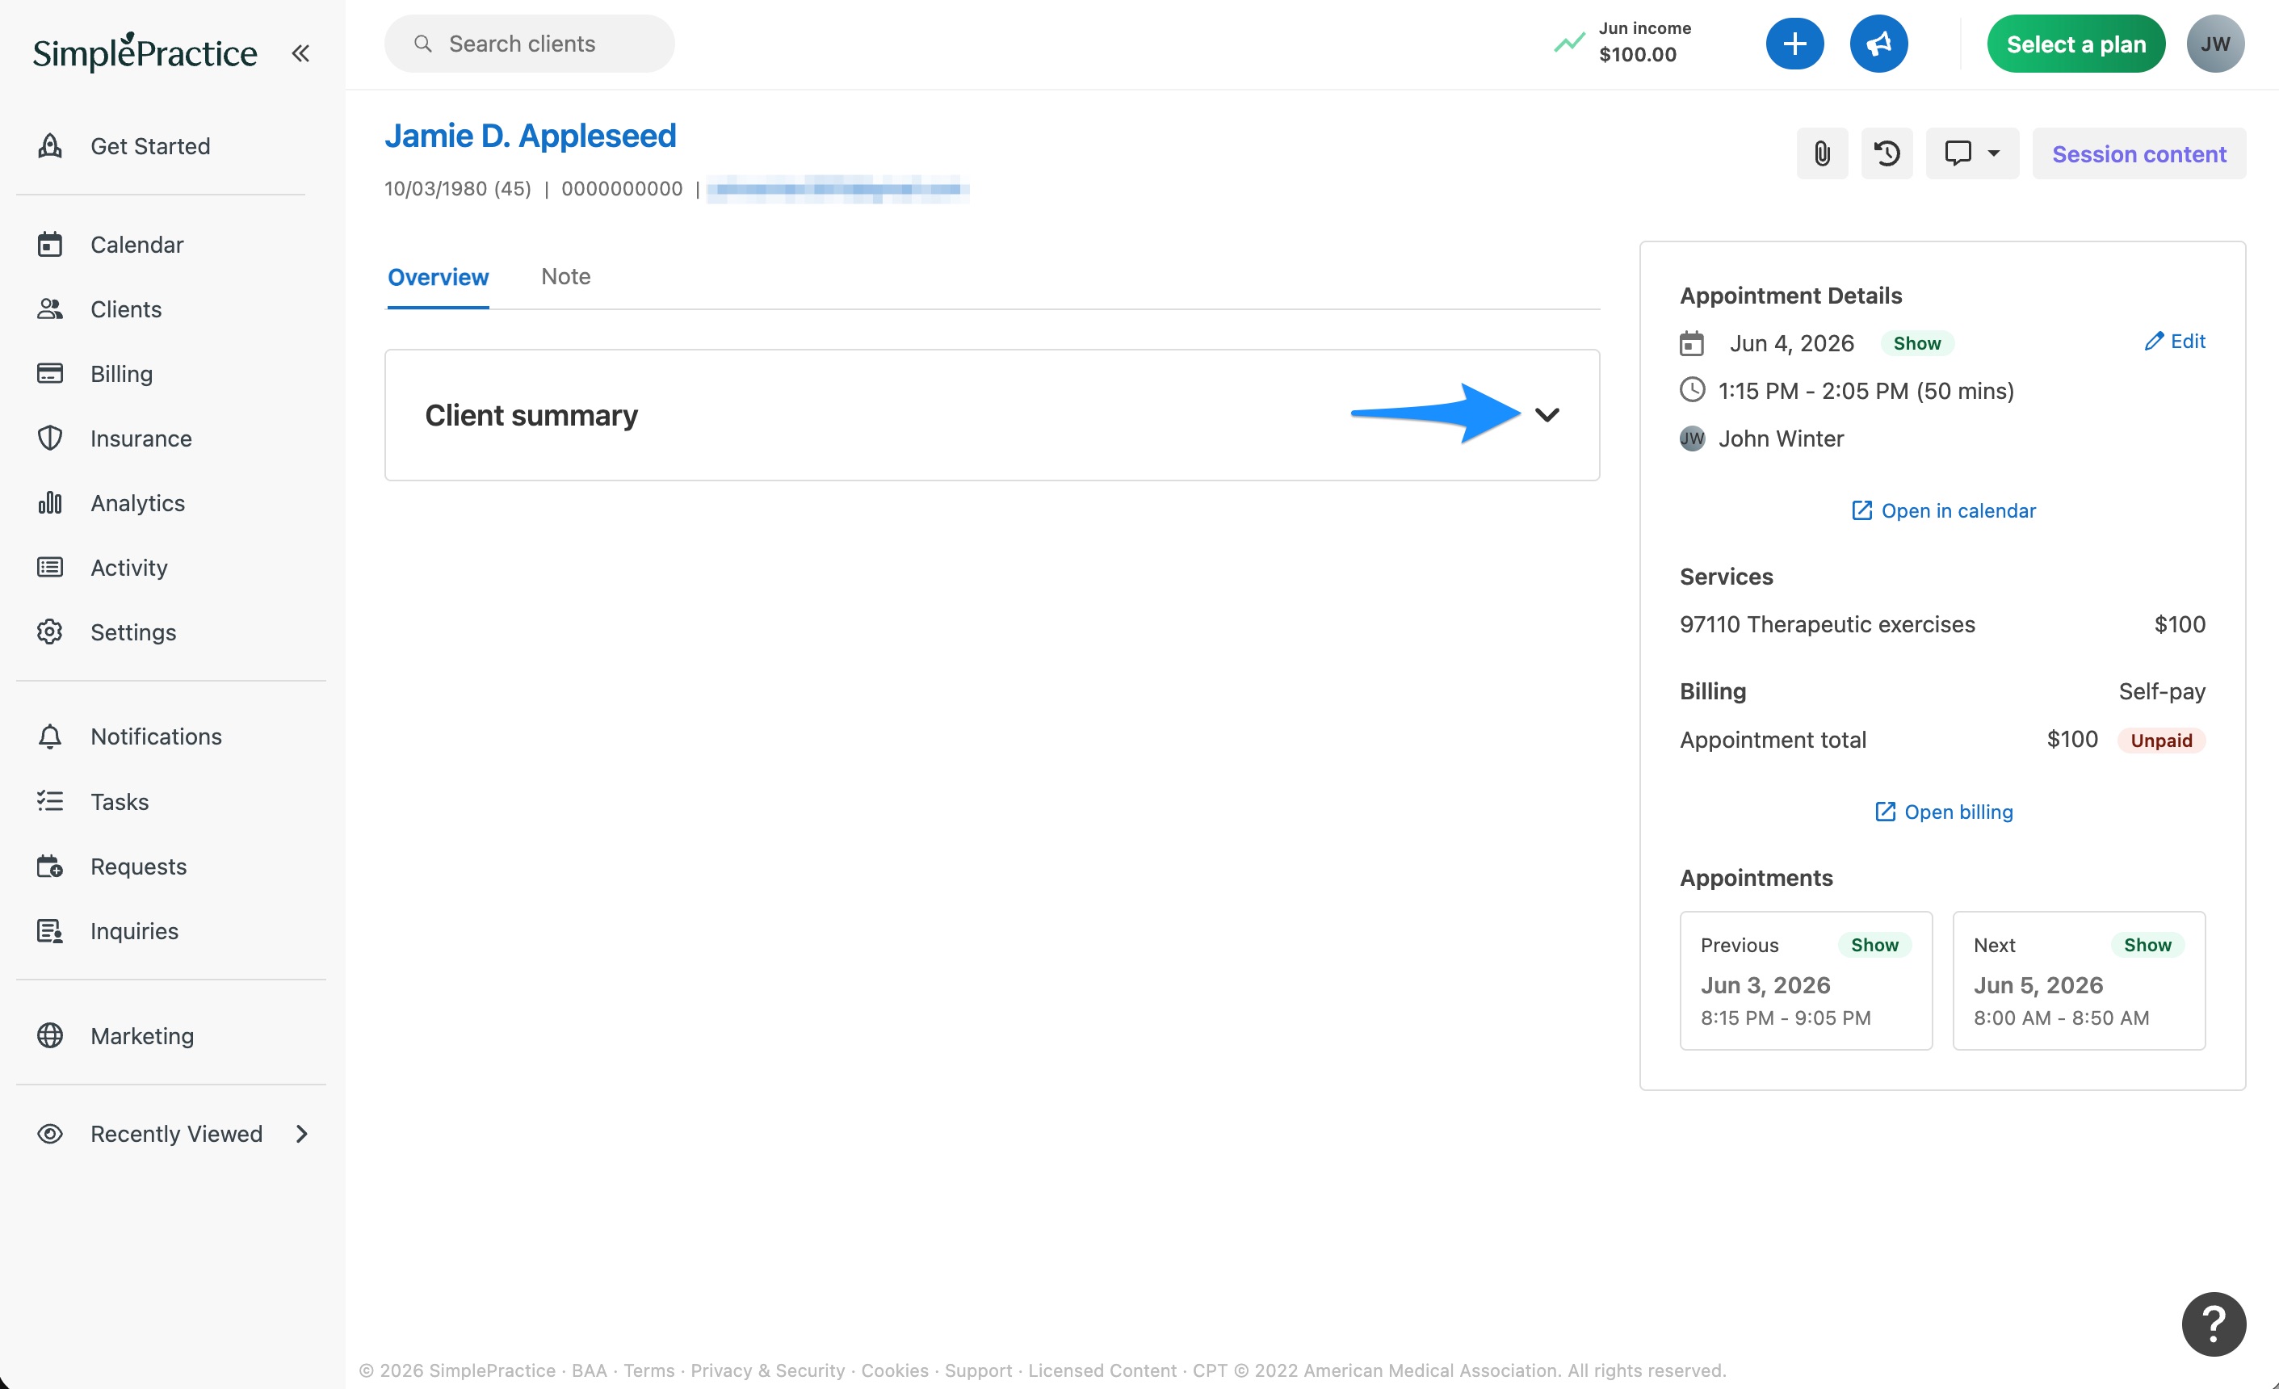Viewport: 2279px width, 1389px height.
Task: Click the Tasks checklist icon
Action: pyautogui.click(x=50, y=801)
